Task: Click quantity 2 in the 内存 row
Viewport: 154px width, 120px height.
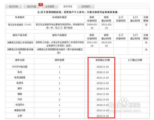Action: 59,100
